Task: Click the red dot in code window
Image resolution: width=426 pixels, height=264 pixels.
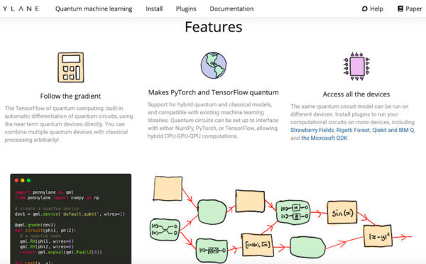Action: pos(16,180)
